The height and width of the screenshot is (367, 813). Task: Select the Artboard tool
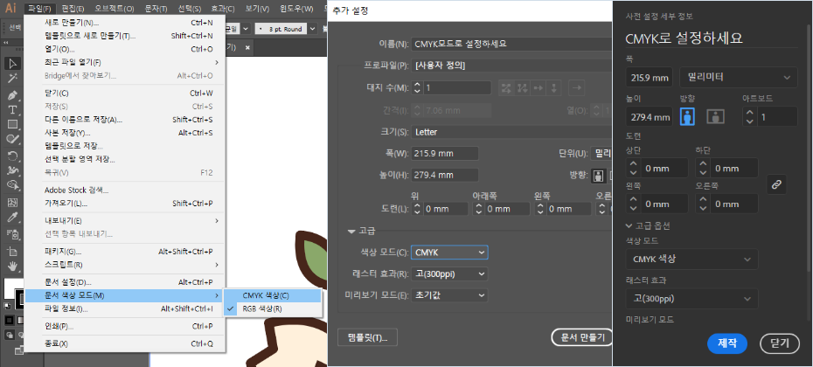coord(13,252)
